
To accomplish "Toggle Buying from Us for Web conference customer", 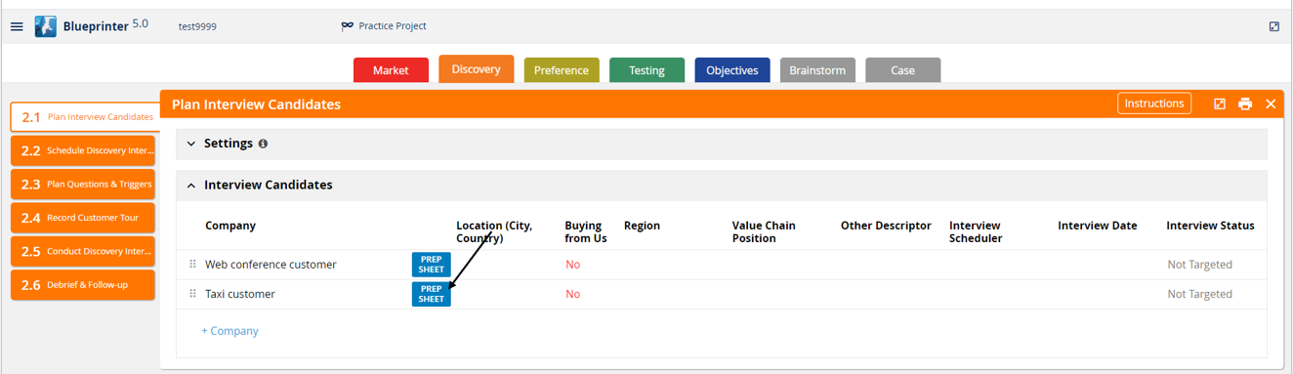I will [x=573, y=265].
